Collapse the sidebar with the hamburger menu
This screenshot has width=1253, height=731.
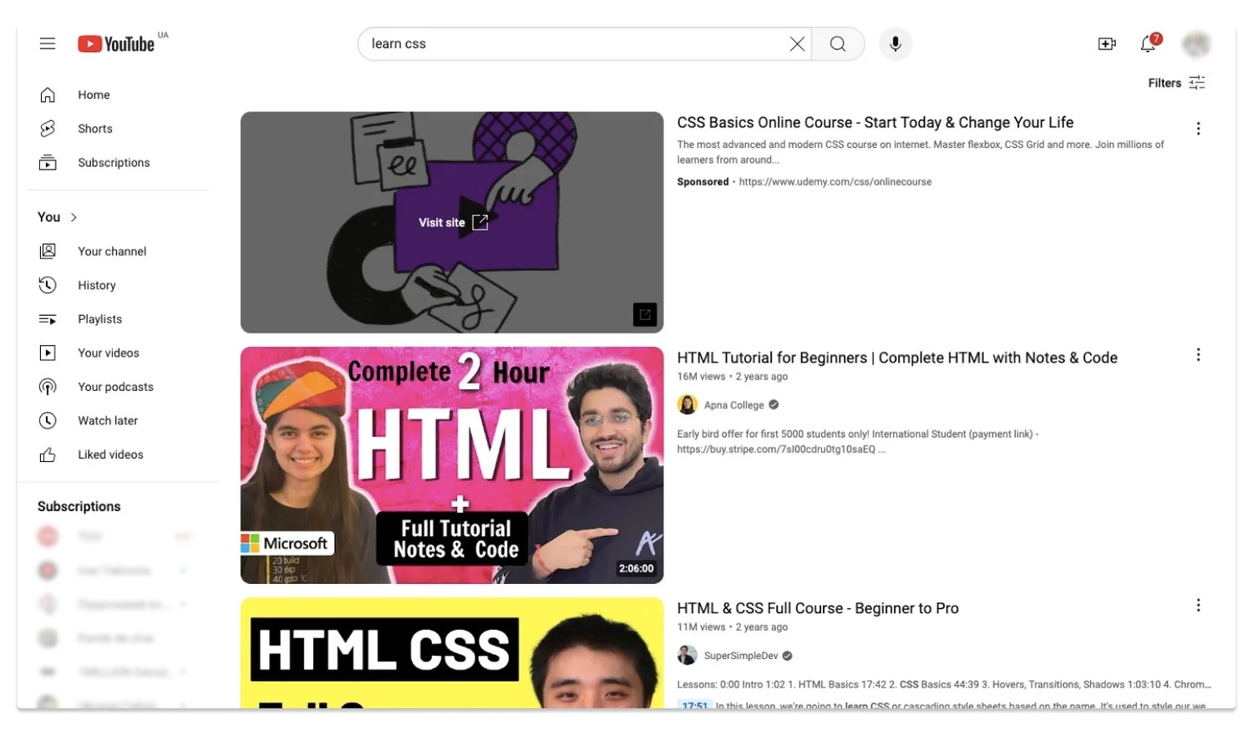[48, 43]
